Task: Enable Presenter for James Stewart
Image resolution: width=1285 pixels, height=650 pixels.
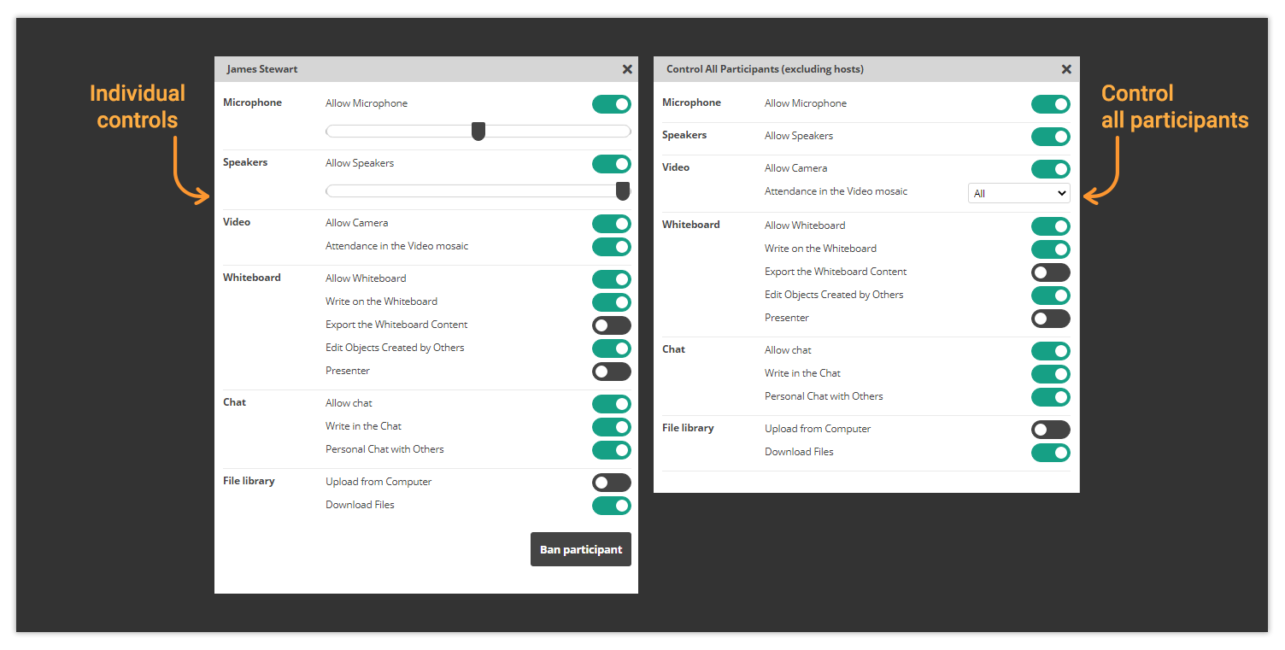Action: click(x=612, y=372)
